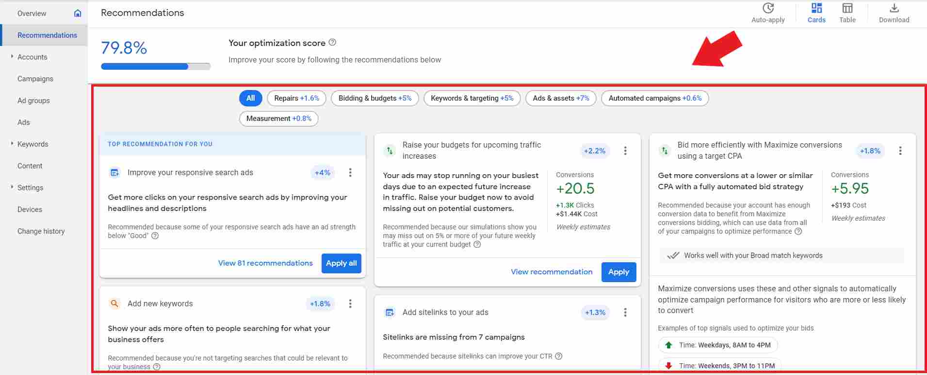Click help icon beside Your optimization score
Image resolution: width=927 pixels, height=375 pixels.
(332, 43)
